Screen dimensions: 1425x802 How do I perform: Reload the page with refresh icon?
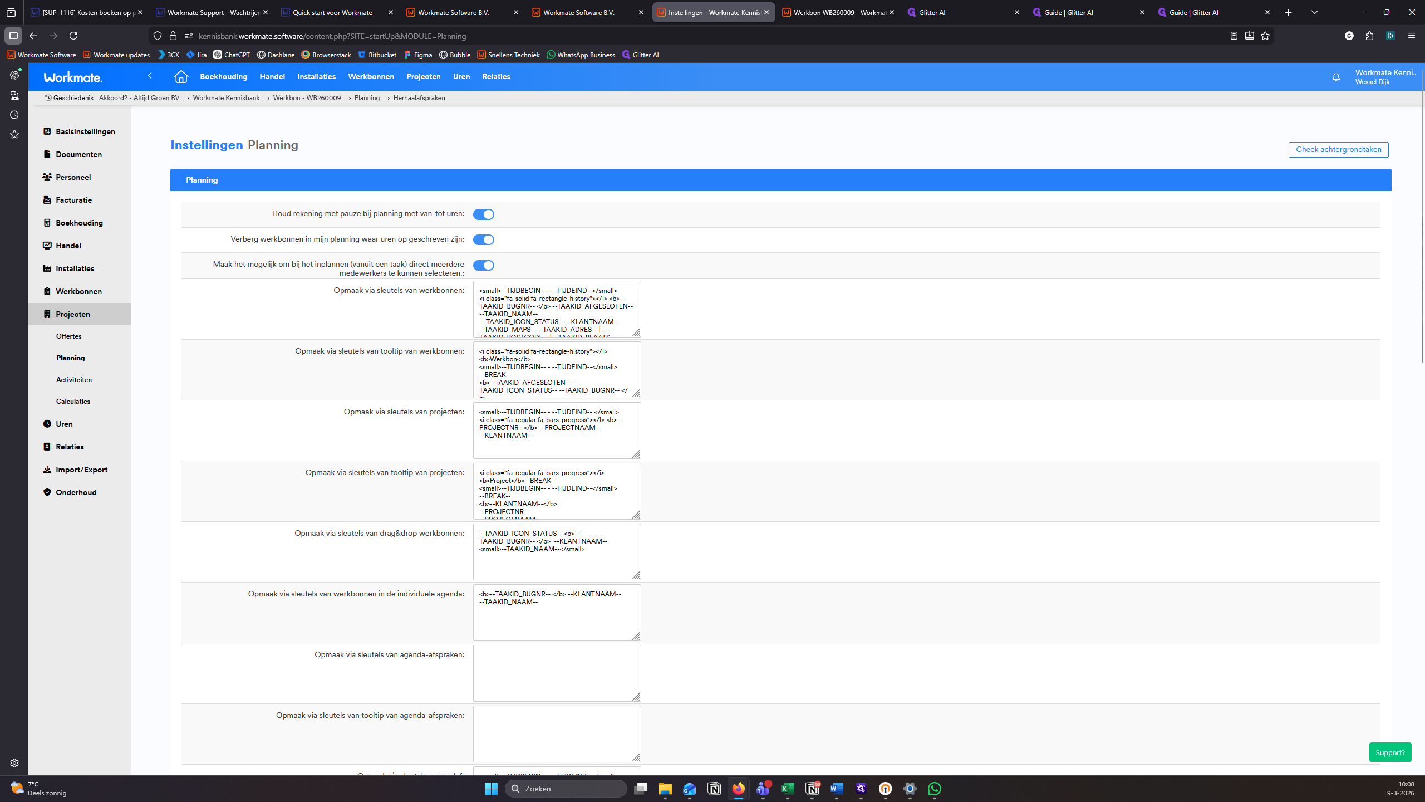pos(73,36)
